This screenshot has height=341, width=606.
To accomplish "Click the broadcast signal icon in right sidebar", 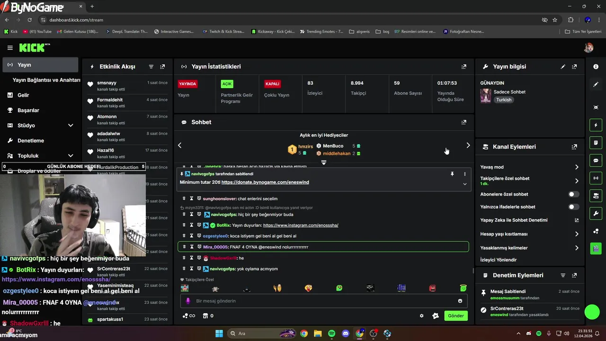I will (x=596, y=178).
